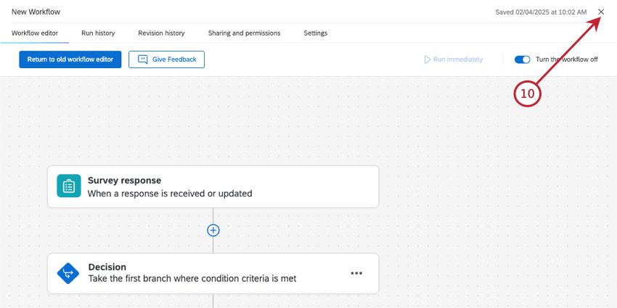
Task: Close the New Workflow editor
Action: click(601, 12)
